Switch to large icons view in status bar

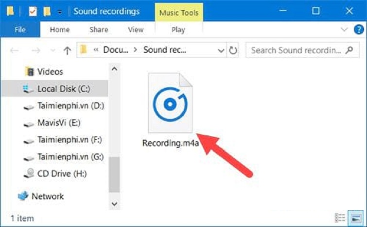(x=356, y=217)
